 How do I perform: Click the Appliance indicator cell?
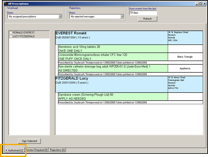pyautogui.click(x=185, y=68)
